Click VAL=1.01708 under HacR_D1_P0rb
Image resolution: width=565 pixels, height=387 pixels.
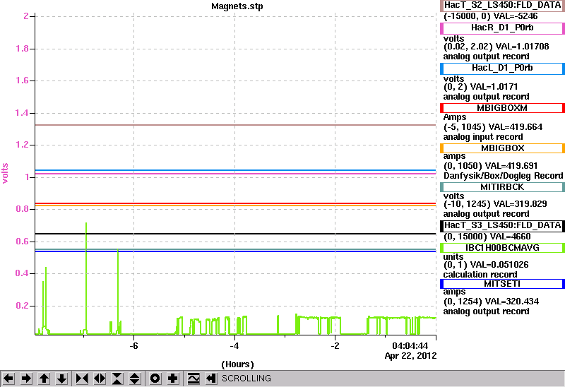(x=522, y=47)
